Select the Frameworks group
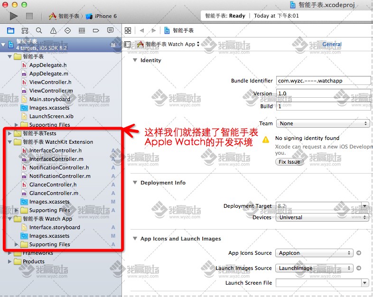This screenshot has height=297, width=373. point(38,253)
